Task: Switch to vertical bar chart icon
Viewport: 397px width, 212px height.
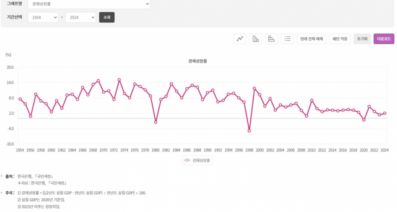Action: pyautogui.click(x=255, y=39)
